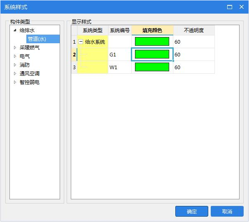This screenshot has height=222, width=249.
Task: Click green fill color for W1
Action: click(152, 67)
